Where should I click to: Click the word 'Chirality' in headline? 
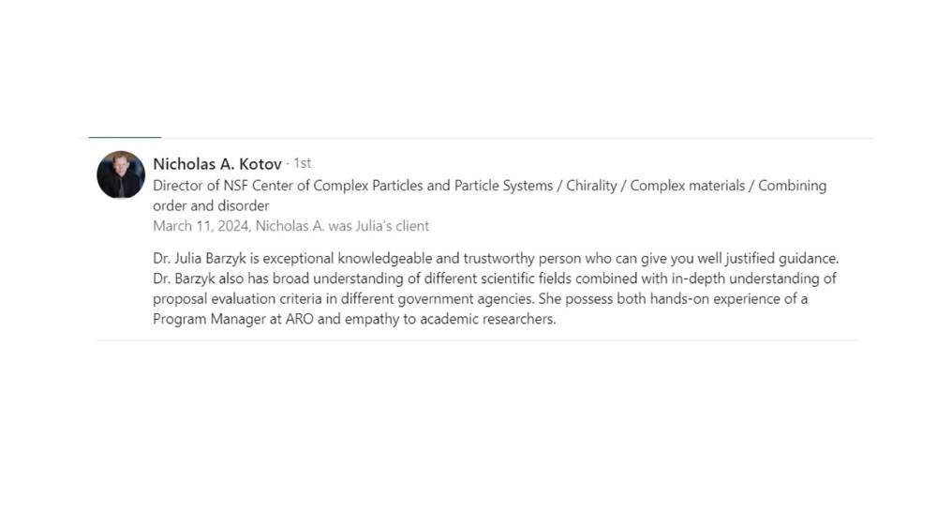[x=592, y=186]
